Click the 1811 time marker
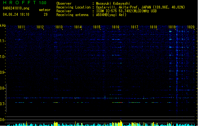Viewport: 198px width, 126px height. point(21,27)
